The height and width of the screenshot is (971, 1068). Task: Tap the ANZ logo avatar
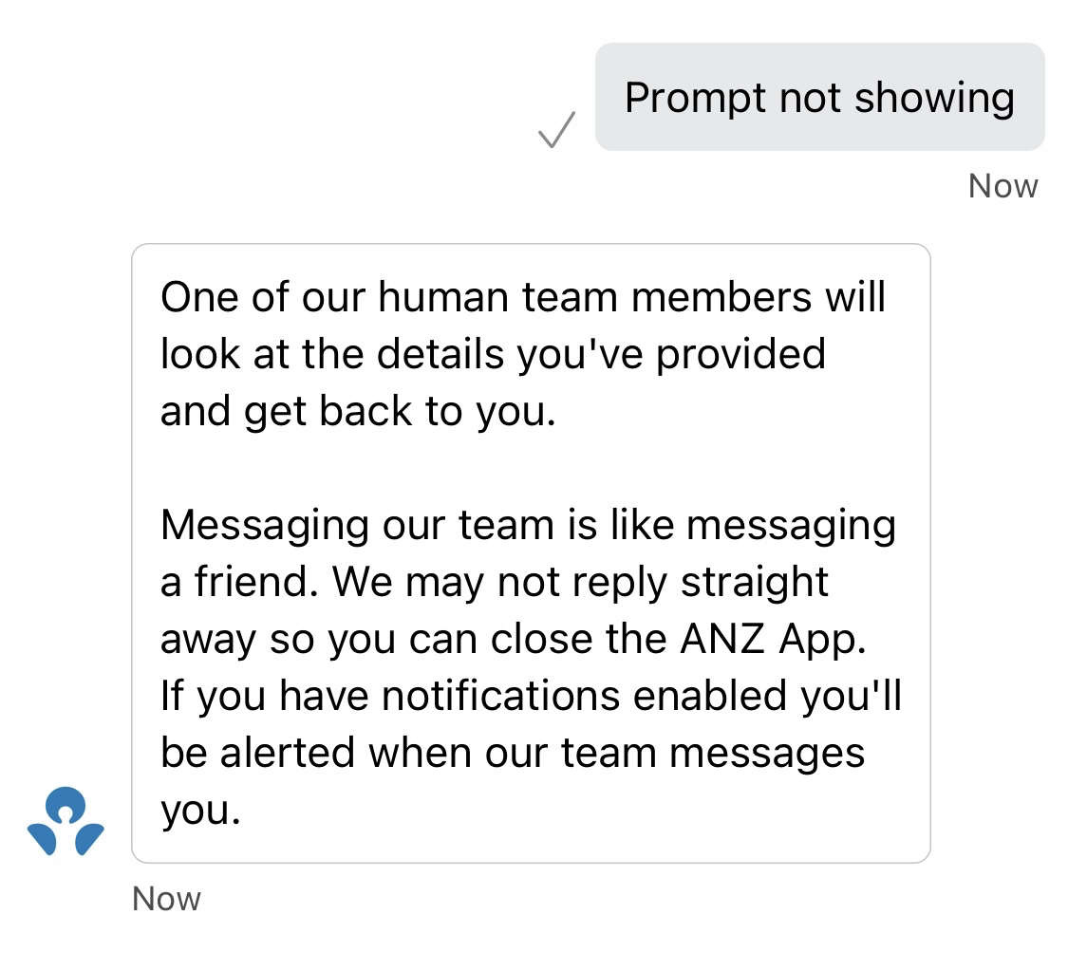click(x=66, y=821)
